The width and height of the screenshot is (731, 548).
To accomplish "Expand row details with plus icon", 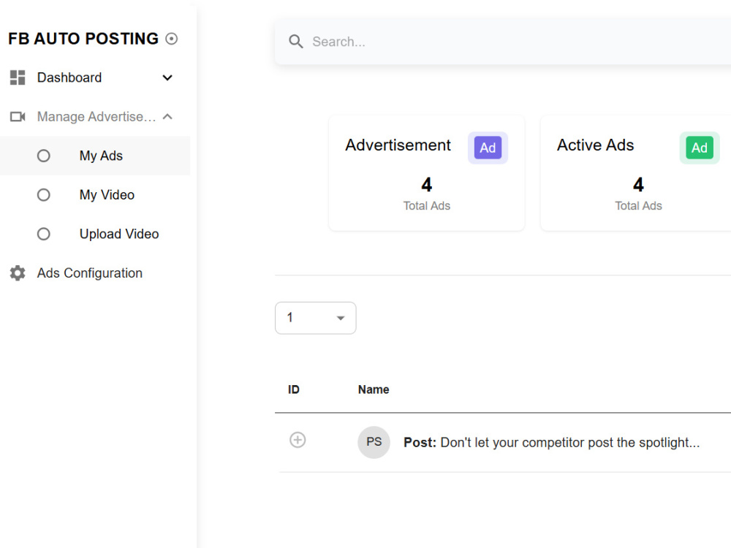I will 298,440.
